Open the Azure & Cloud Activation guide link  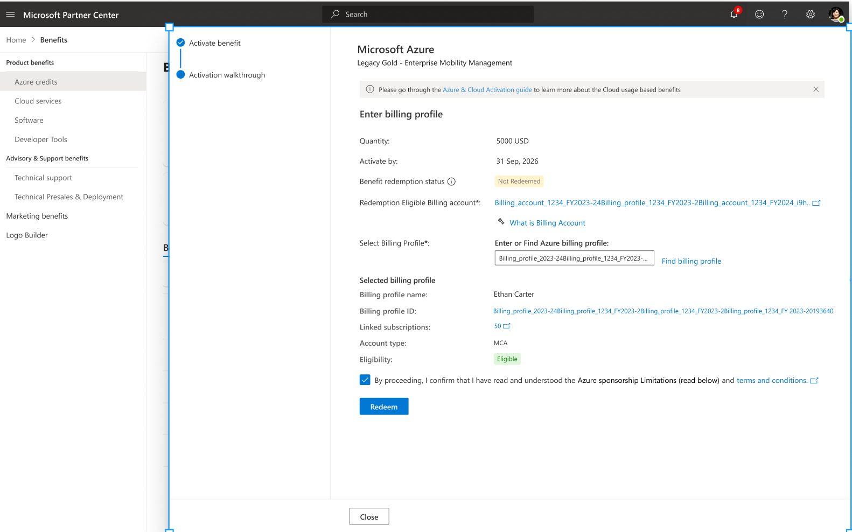click(x=487, y=90)
